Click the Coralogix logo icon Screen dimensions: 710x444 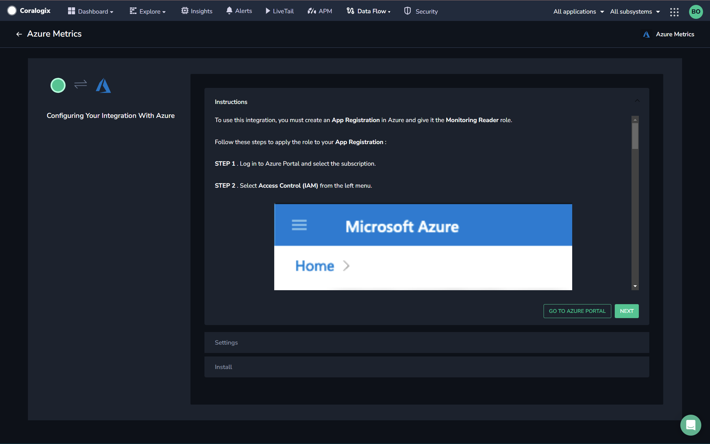pyautogui.click(x=12, y=11)
